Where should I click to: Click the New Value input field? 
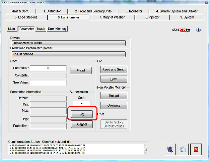coord(48,83)
